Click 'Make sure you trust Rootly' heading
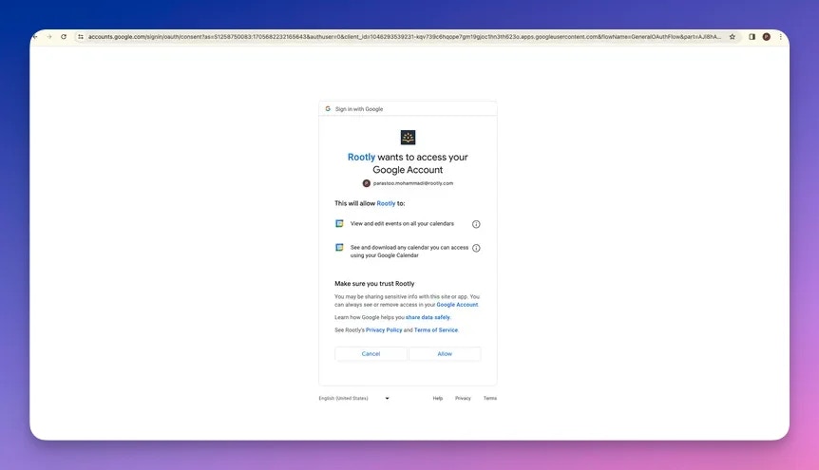Viewport: 819px width, 470px height. (x=374, y=284)
